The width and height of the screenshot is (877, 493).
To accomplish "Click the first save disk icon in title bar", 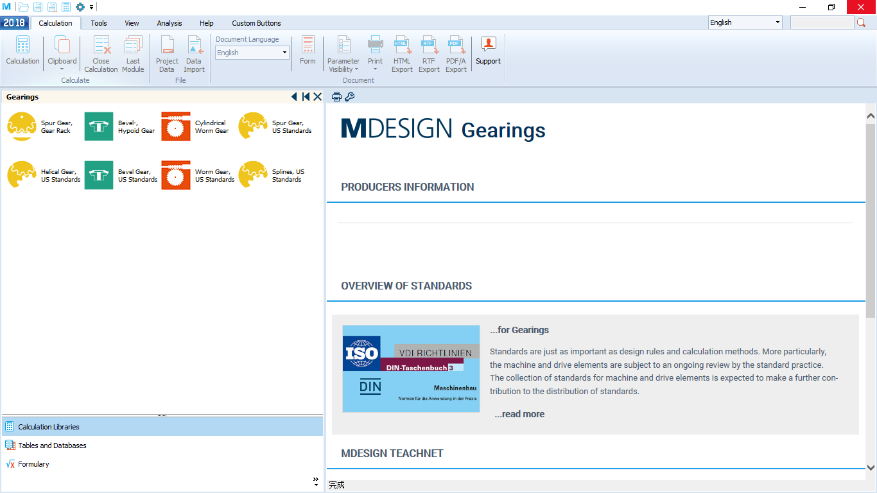I will click(x=38, y=7).
